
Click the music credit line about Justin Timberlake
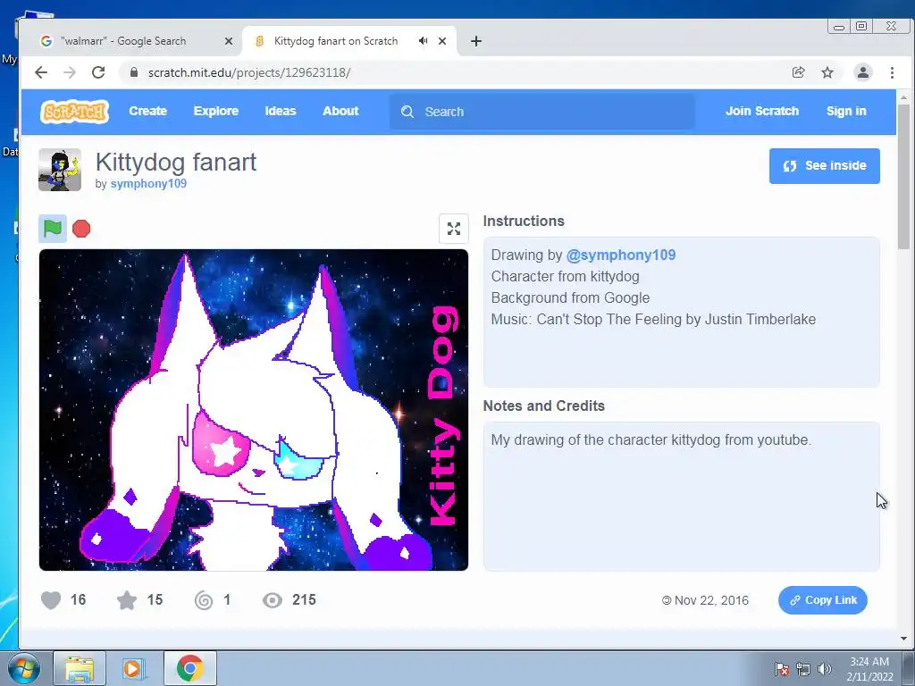653,319
